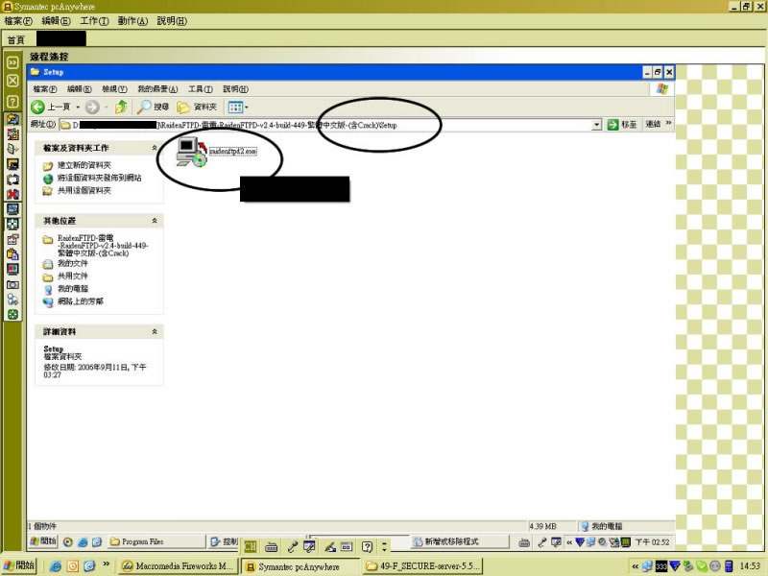The width and height of the screenshot is (768, 576).
Task: Open the address bar dropdown arrow
Action: 596,125
